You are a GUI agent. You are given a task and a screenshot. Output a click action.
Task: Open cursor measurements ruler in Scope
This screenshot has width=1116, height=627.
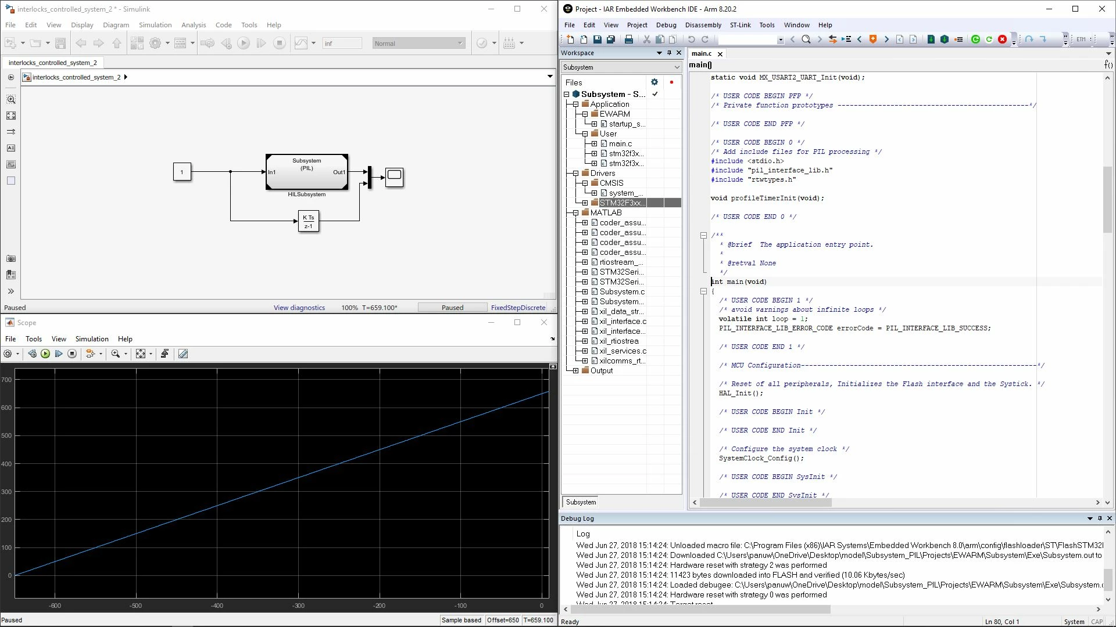[x=183, y=354]
